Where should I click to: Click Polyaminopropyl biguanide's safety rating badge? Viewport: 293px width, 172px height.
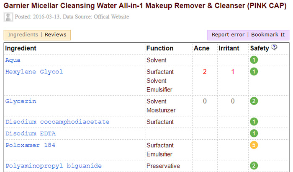(x=254, y=166)
